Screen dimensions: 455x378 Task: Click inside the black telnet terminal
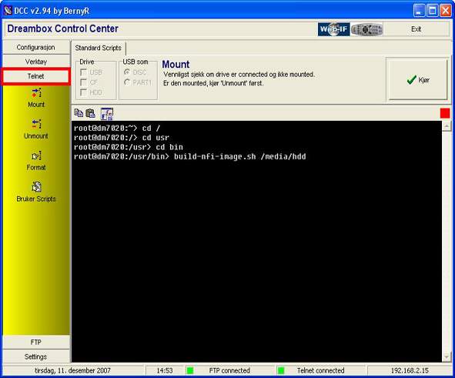[x=257, y=242]
